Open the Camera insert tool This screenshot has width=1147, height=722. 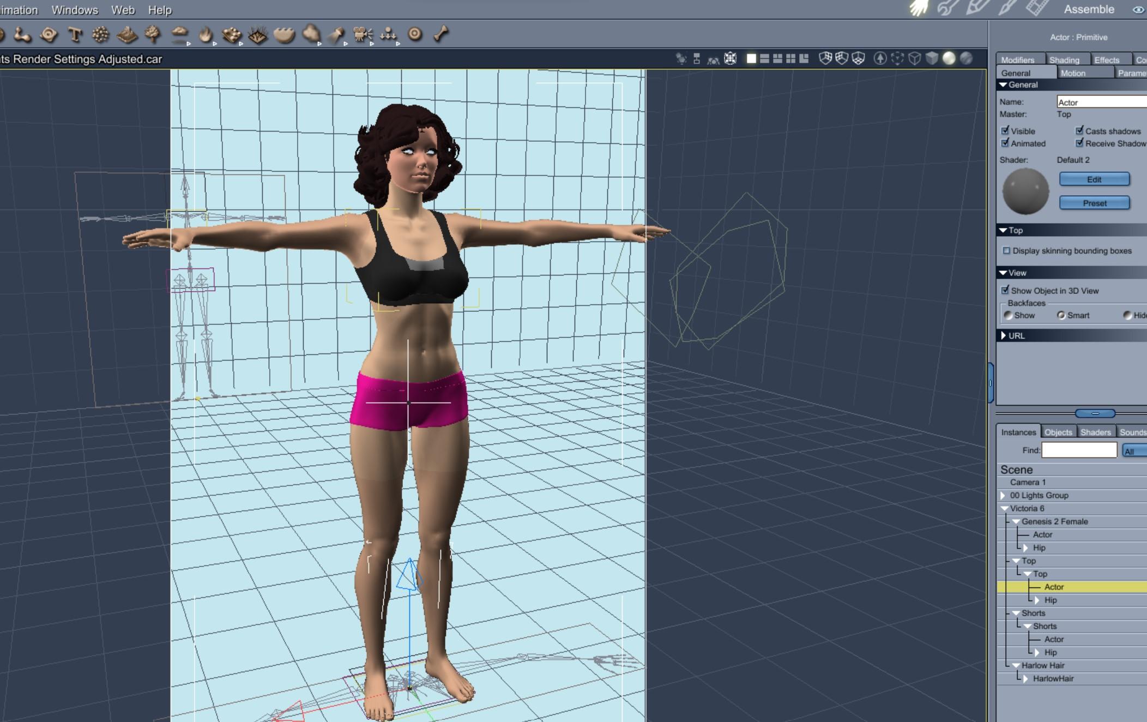click(x=362, y=35)
